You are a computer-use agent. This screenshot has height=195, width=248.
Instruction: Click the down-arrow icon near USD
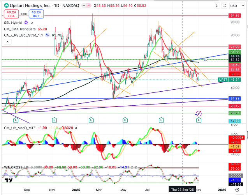pyautogui.click(x=217, y=5)
